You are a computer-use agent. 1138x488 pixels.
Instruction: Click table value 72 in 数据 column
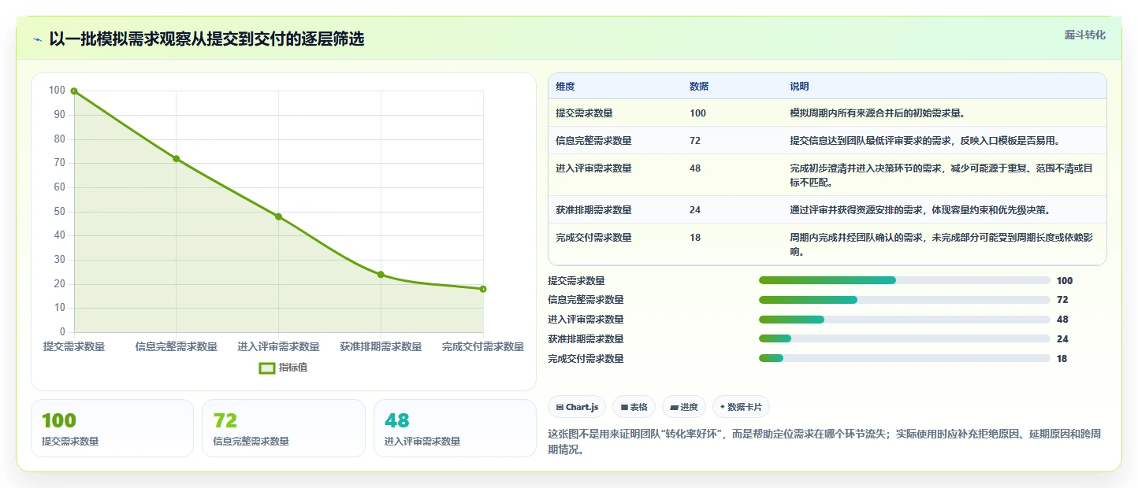click(695, 141)
